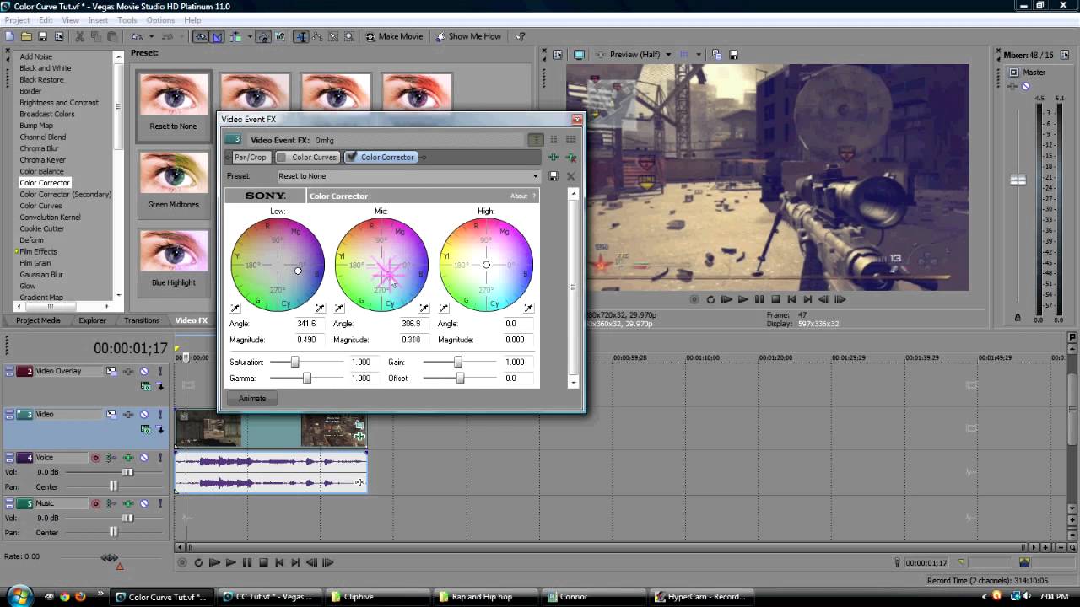The image size is (1080, 607).
Task: Launch the Show Me How tutorials
Action: pyautogui.click(x=468, y=36)
